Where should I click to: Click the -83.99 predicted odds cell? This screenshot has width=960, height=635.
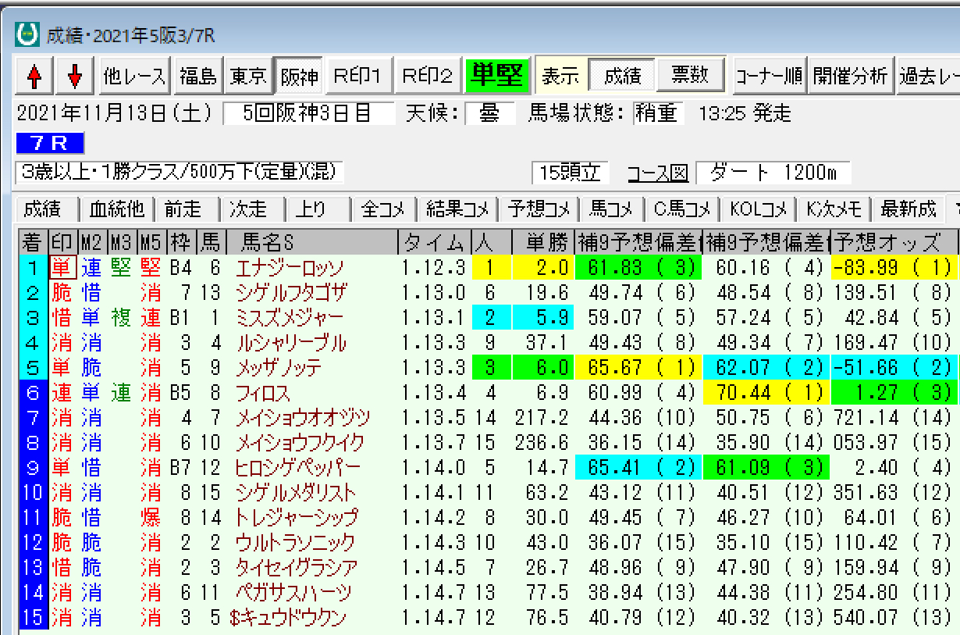(894, 268)
